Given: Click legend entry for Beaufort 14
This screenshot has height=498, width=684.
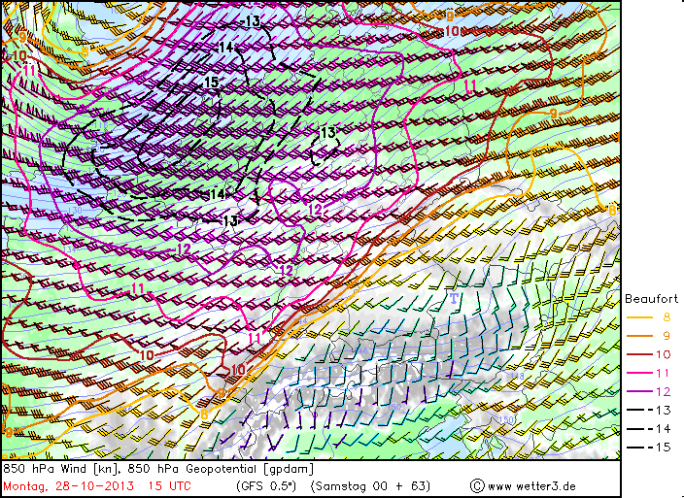Looking at the screenshot, I should (x=649, y=429).
